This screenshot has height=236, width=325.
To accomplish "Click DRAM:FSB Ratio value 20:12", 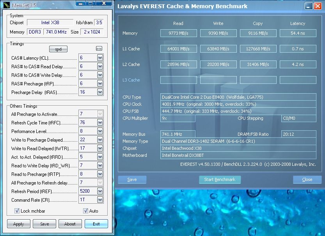I will 299,134.
